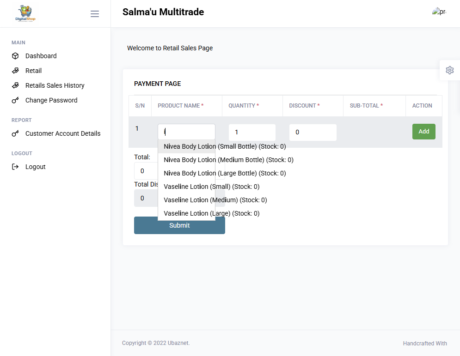Click the Retails Sales History icon
Image resolution: width=460 pixels, height=356 pixels.
(15, 85)
